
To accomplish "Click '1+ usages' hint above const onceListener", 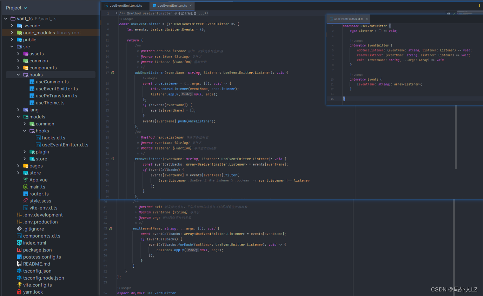I will click(x=150, y=78).
